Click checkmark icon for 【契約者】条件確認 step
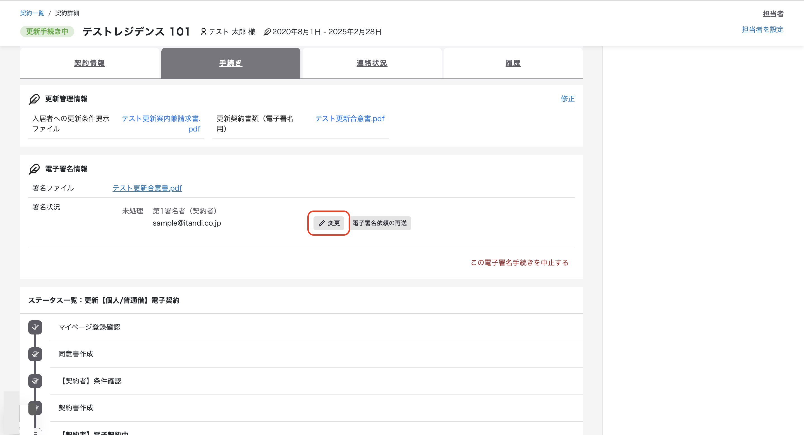804x435 pixels. (35, 381)
